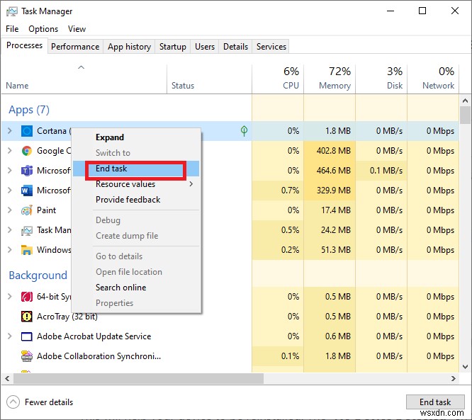The height and width of the screenshot is (420, 472).
Task: Click the Windows Explorer folder icon
Action: [27, 250]
